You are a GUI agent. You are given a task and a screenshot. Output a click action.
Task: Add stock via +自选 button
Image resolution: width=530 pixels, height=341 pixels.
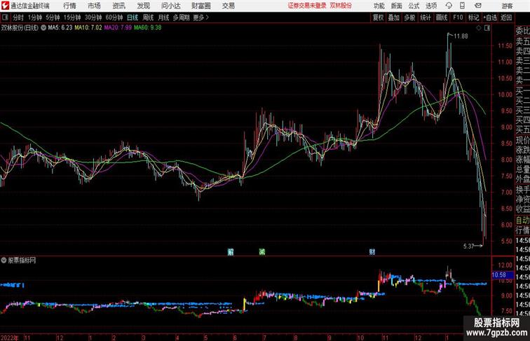click(490, 18)
